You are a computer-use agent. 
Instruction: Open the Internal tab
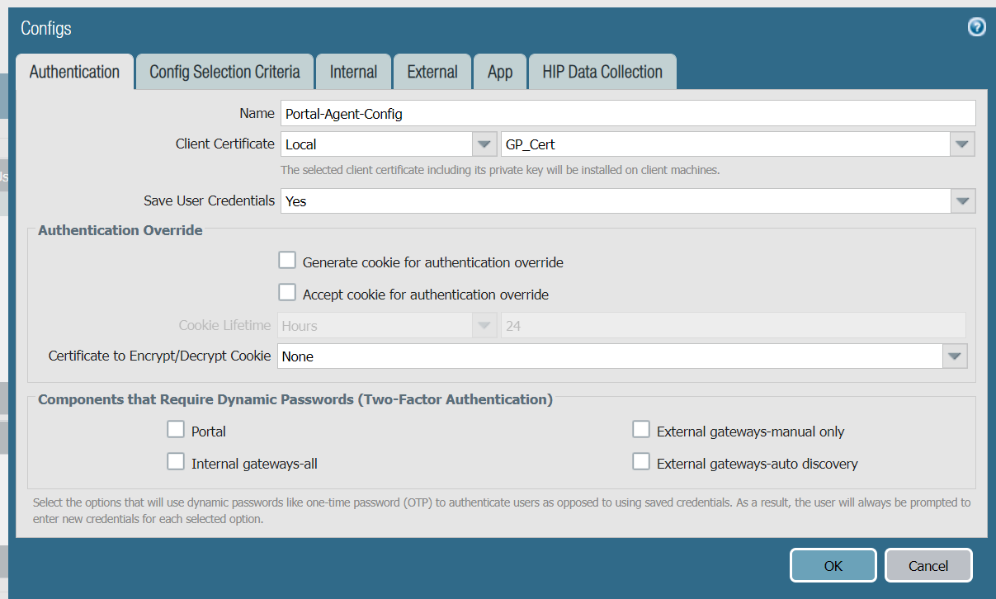click(x=353, y=72)
